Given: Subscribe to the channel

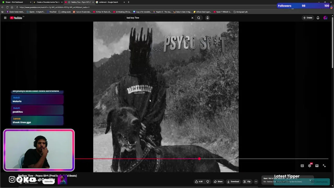Looking at the screenshot, I should tap(48, 181).
